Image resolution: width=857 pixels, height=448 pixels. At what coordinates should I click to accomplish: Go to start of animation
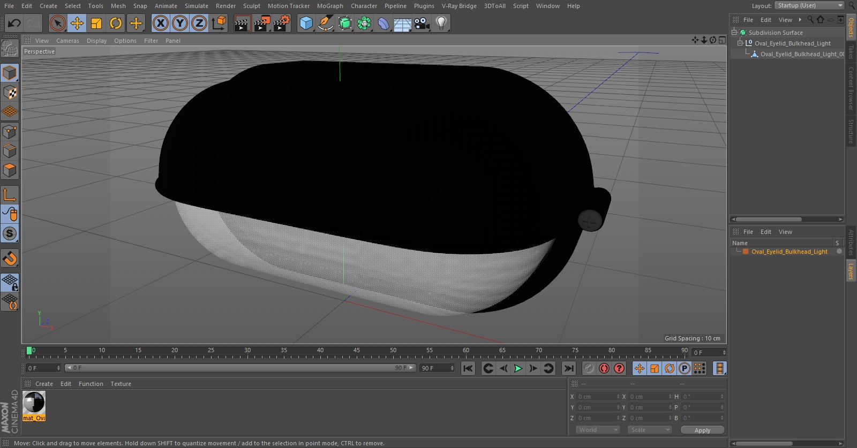tap(468, 368)
